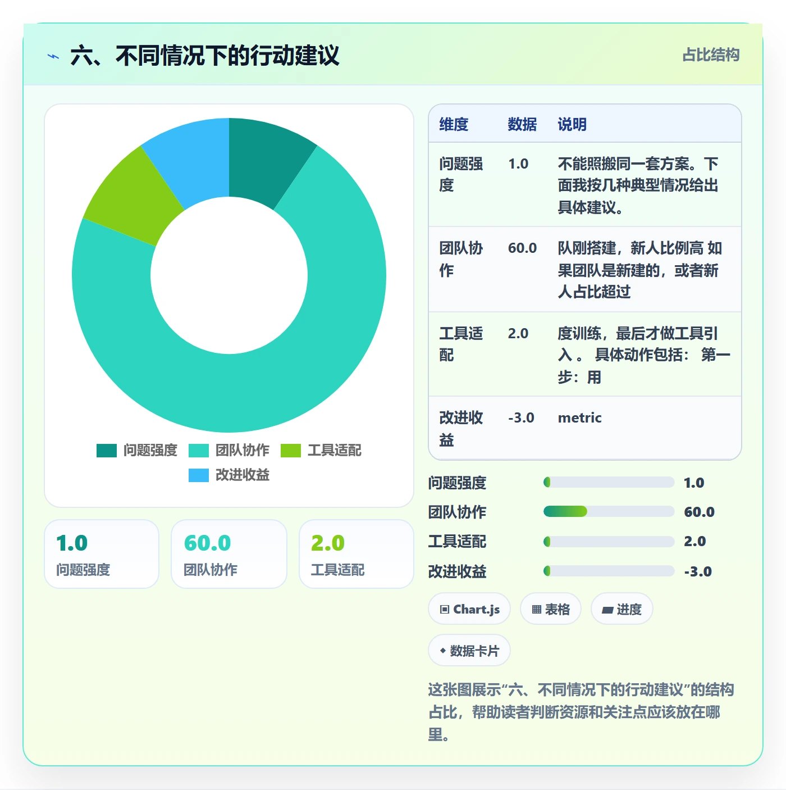The image size is (786, 790).
Task: Toggle 改进收益 legend swatch in chart
Action: pos(199,475)
